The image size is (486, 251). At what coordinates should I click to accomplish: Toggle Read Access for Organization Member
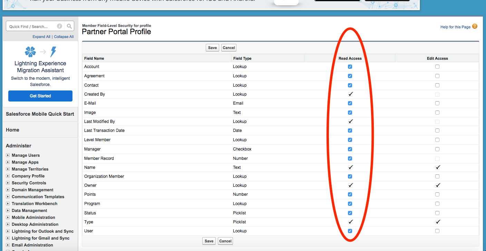pos(350,176)
